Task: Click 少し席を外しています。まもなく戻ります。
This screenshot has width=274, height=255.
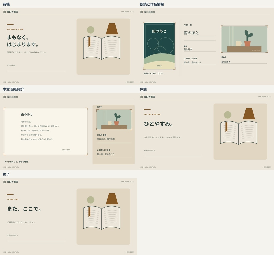Action: tap(163, 137)
